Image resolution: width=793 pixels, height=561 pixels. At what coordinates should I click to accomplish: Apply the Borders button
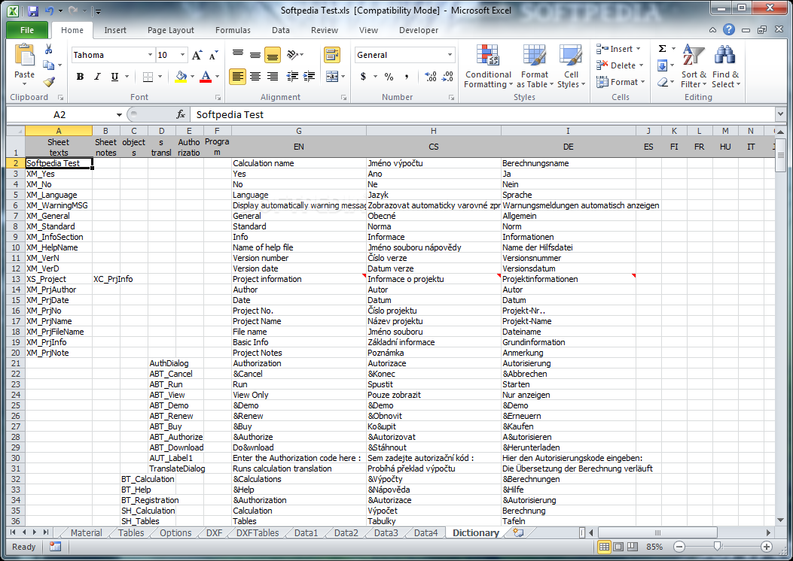[148, 77]
